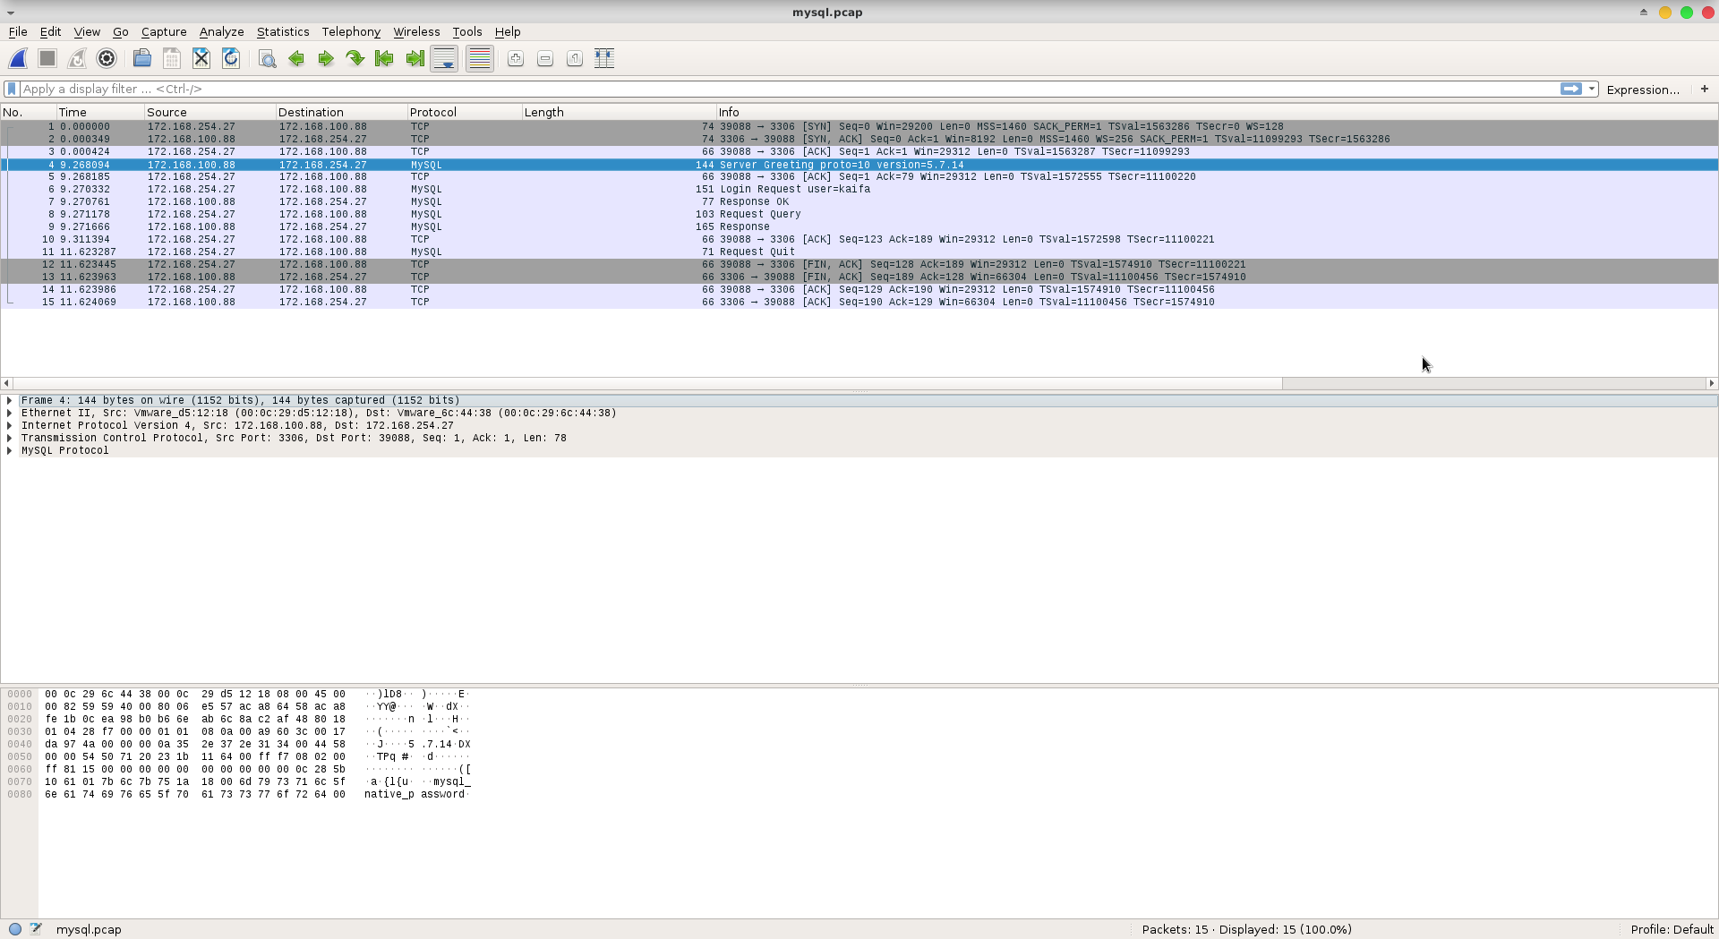The height and width of the screenshot is (939, 1719).
Task: Go back in packet history
Action: click(x=296, y=59)
